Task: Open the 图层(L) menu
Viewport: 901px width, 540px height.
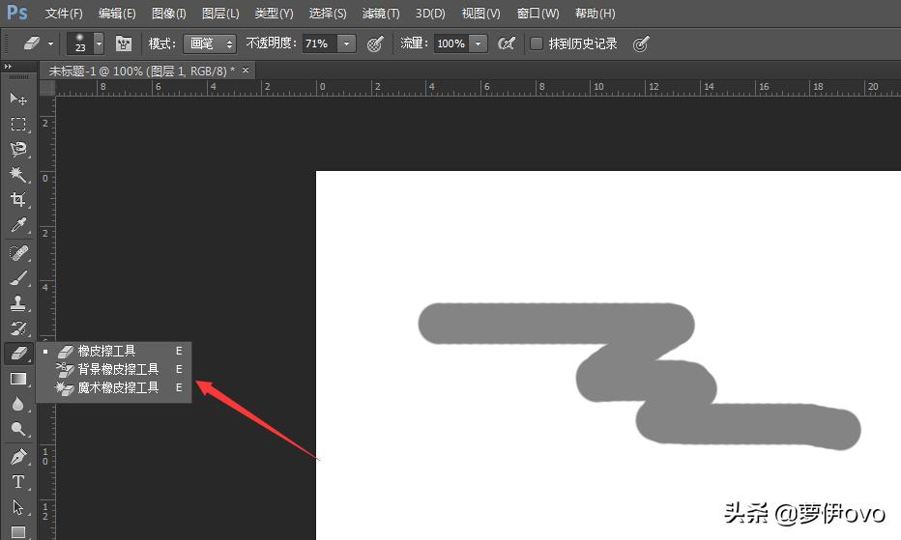Action: click(220, 14)
